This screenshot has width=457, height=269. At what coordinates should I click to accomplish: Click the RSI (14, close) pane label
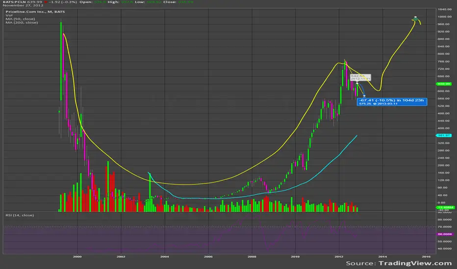tap(20, 215)
